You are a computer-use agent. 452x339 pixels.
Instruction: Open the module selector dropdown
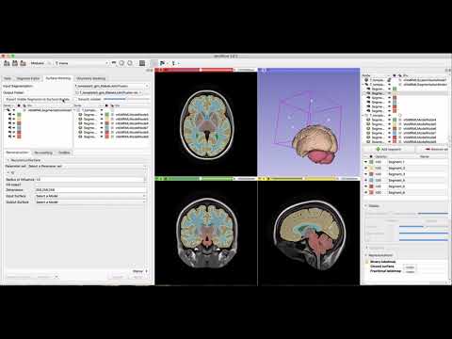(81, 63)
